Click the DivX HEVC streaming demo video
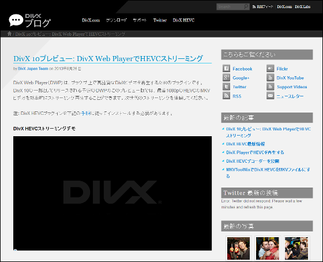This screenshot has height=262, width=323. point(112,193)
